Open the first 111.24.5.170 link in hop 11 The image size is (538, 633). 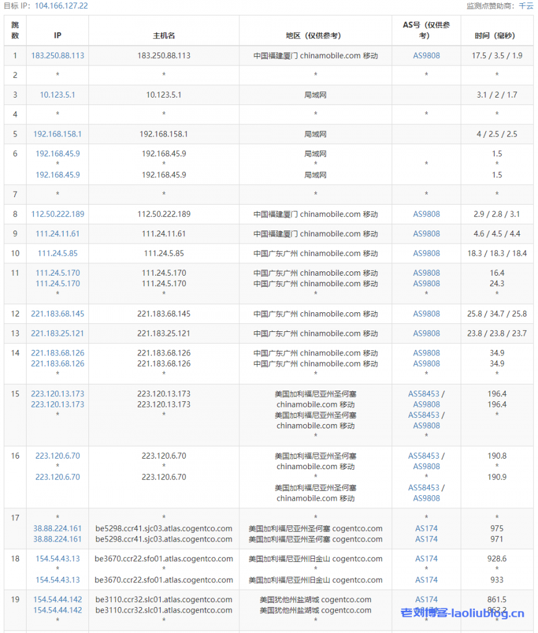click(58, 273)
